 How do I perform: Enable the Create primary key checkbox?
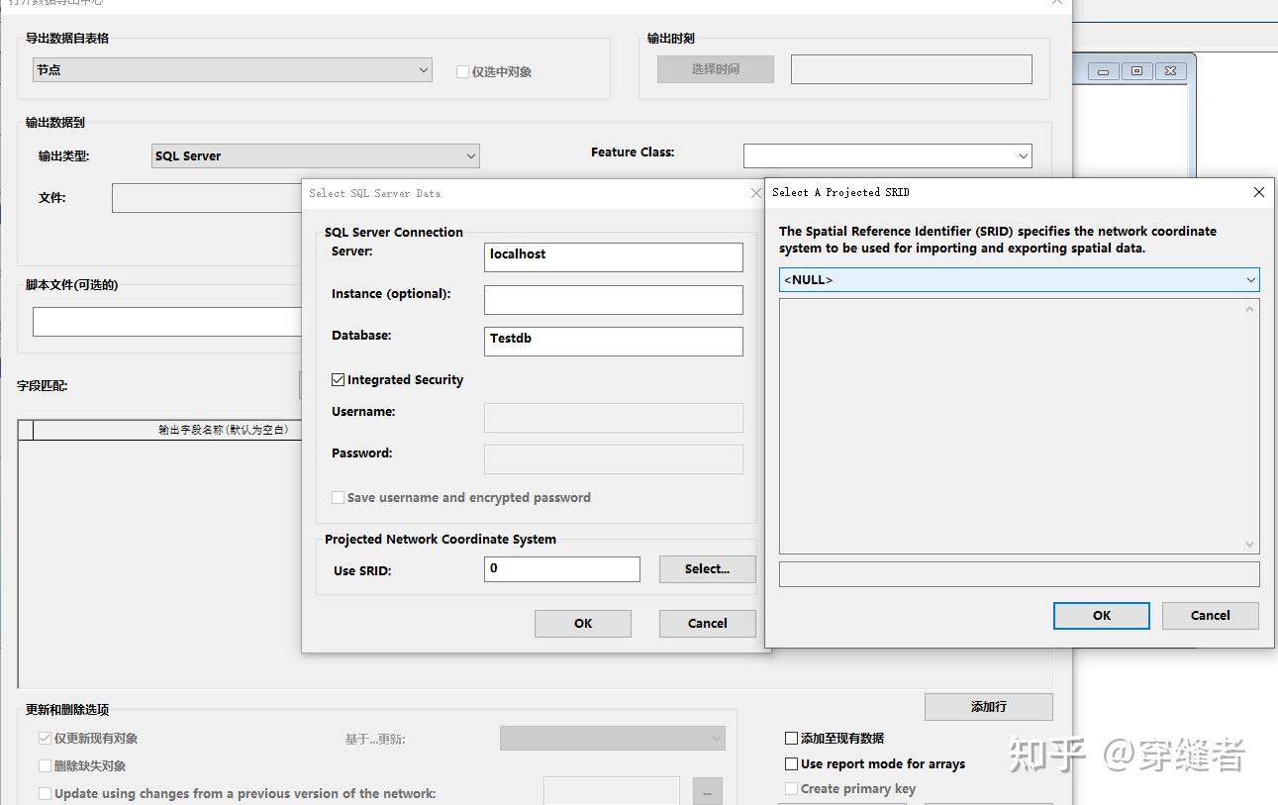tap(790, 789)
